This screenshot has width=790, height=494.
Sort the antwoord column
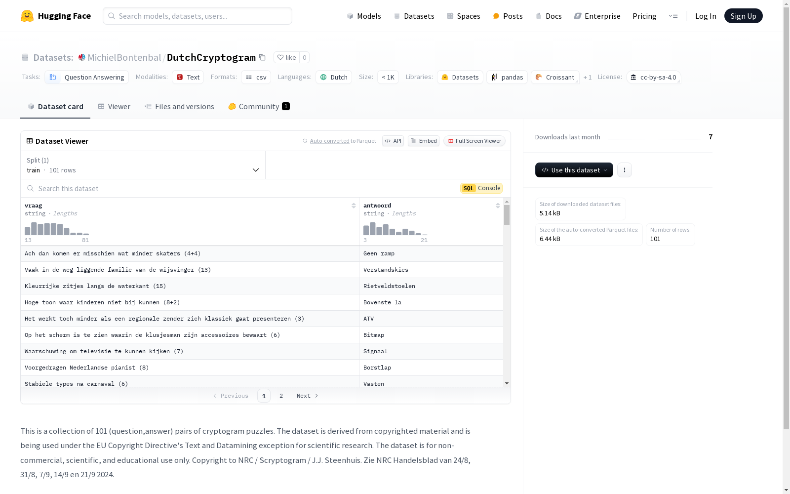point(498,206)
